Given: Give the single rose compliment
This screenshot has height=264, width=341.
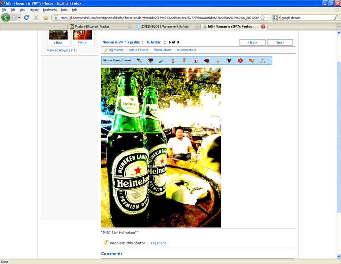Looking at the screenshot, I should click(139, 60).
